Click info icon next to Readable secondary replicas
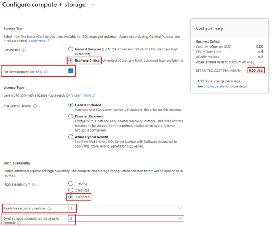Viewport: 273px width, 226px height. point(49,209)
